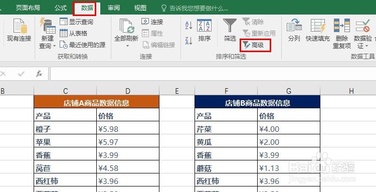Select column H header

pyautogui.click(x=351, y=91)
